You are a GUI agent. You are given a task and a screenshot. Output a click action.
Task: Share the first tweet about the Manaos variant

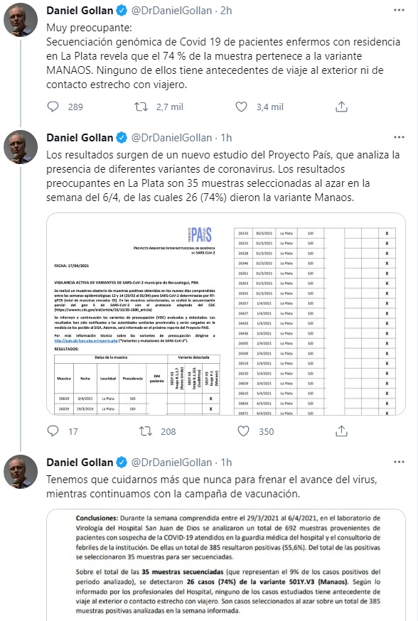tap(341, 107)
